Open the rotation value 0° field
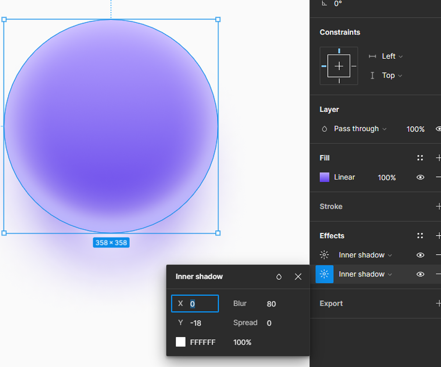 [x=338, y=4]
